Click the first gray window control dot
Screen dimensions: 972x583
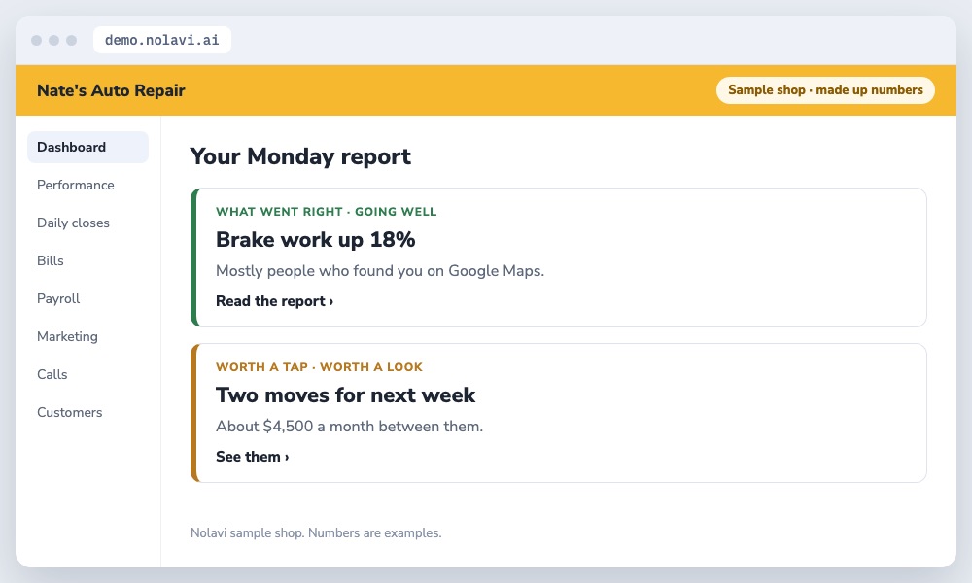(x=37, y=40)
